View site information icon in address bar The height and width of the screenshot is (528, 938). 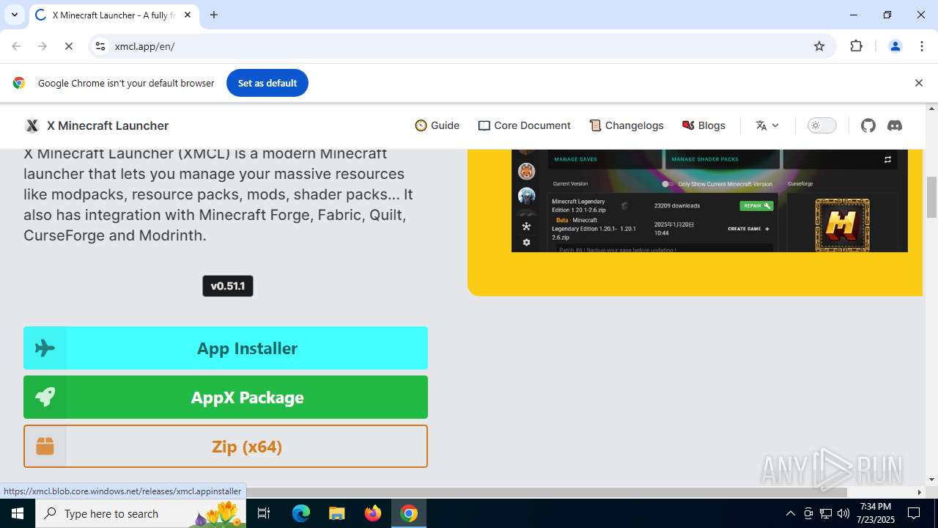tap(100, 46)
